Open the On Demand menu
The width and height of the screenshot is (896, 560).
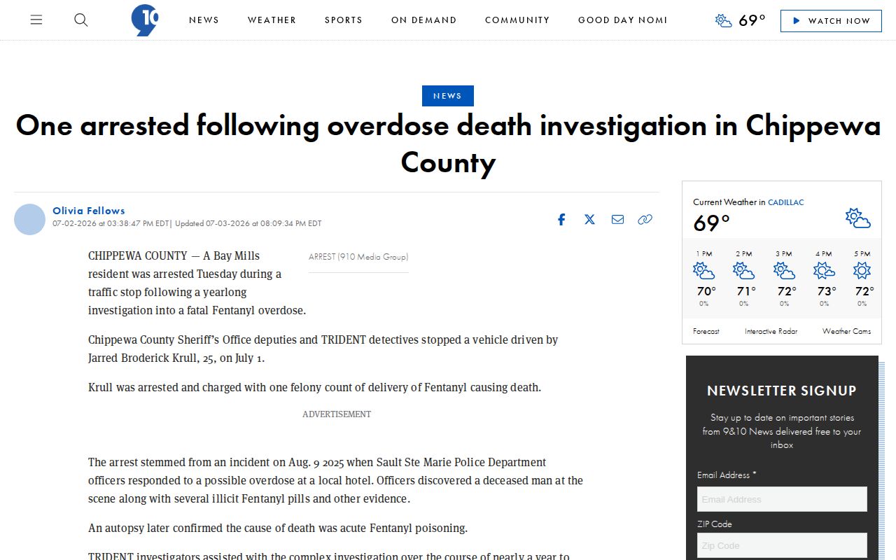pos(423,20)
